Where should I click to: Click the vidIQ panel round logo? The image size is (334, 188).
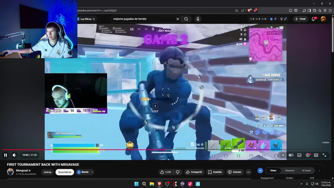pos(260,171)
